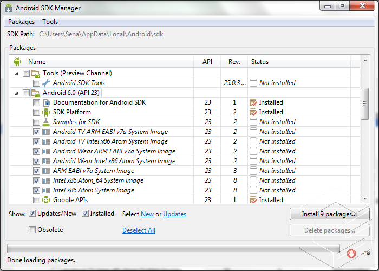This screenshot has height=271, width=379.
Task: Click the SDK Path C:\Users\Sena\AppData text
Action: (x=101, y=34)
